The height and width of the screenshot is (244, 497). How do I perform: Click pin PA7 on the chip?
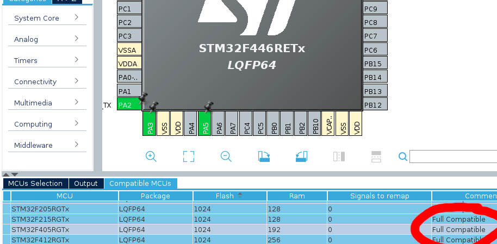(232, 123)
